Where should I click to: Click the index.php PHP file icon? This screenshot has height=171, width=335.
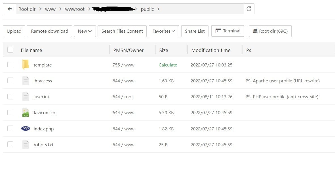click(x=26, y=129)
